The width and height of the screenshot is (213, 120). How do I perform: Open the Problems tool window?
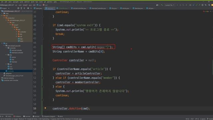coord(17,116)
